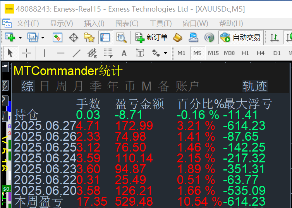Open the Market Watch window icon
The width and height of the screenshot is (292, 208).
[57, 38]
